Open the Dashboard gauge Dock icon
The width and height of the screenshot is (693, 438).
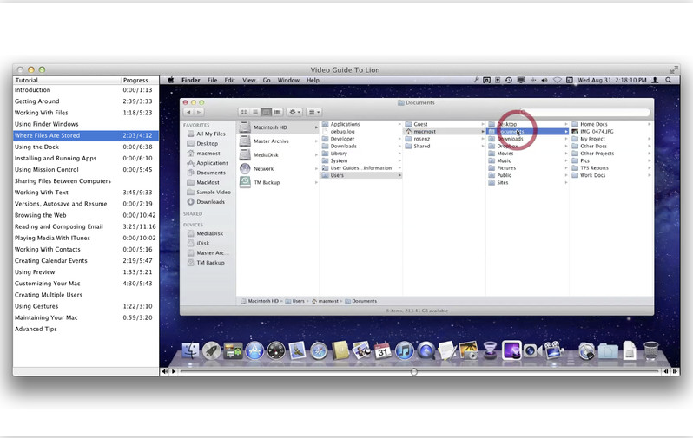(276, 351)
